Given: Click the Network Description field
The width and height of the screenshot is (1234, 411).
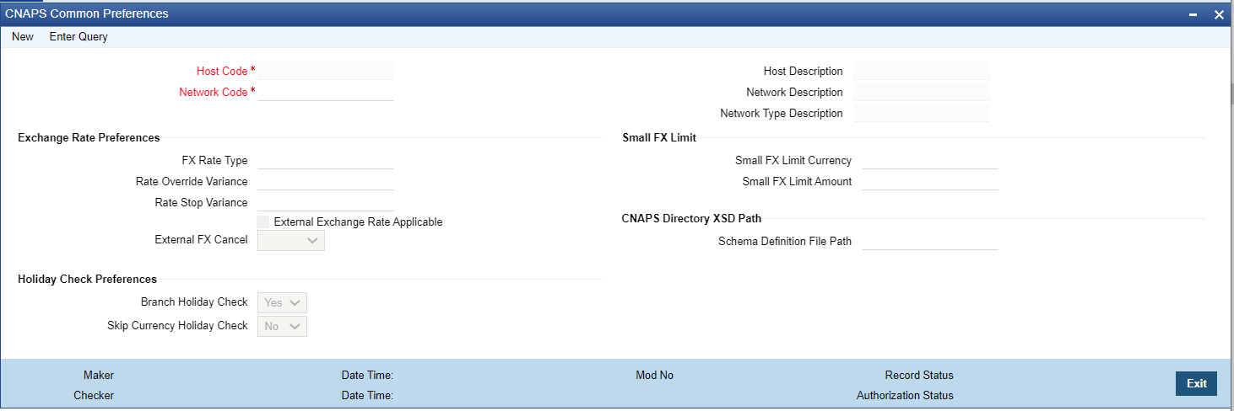Looking at the screenshot, I should [x=922, y=92].
